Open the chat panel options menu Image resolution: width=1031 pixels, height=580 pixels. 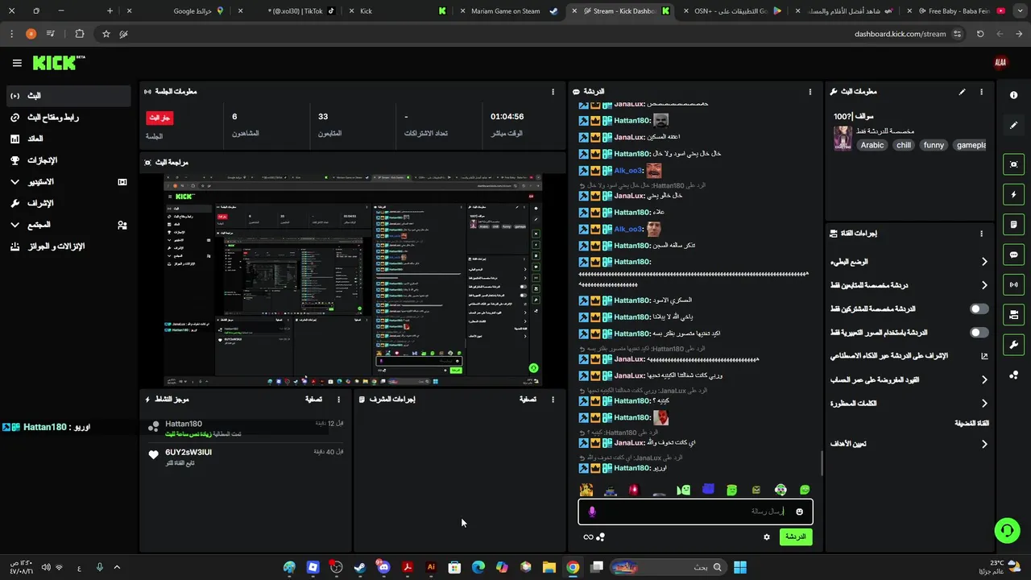(x=810, y=92)
